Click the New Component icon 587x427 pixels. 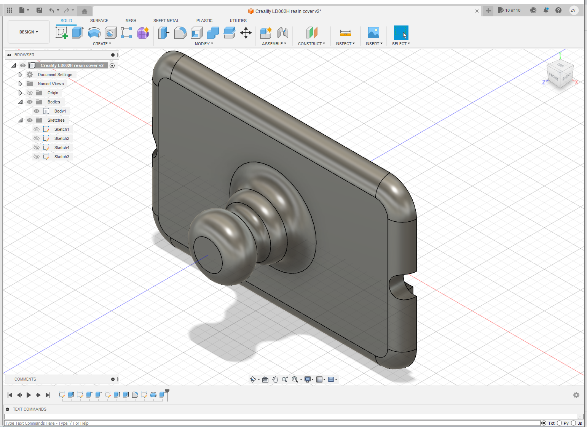click(266, 33)
